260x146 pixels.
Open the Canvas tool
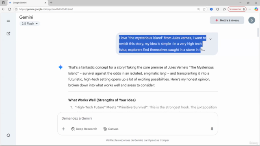(111, 129)
